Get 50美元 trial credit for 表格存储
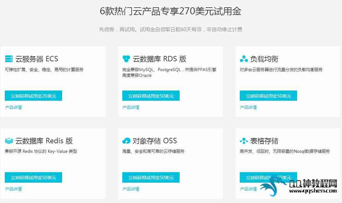Viewport: 342px width, 203px height. 268,177
